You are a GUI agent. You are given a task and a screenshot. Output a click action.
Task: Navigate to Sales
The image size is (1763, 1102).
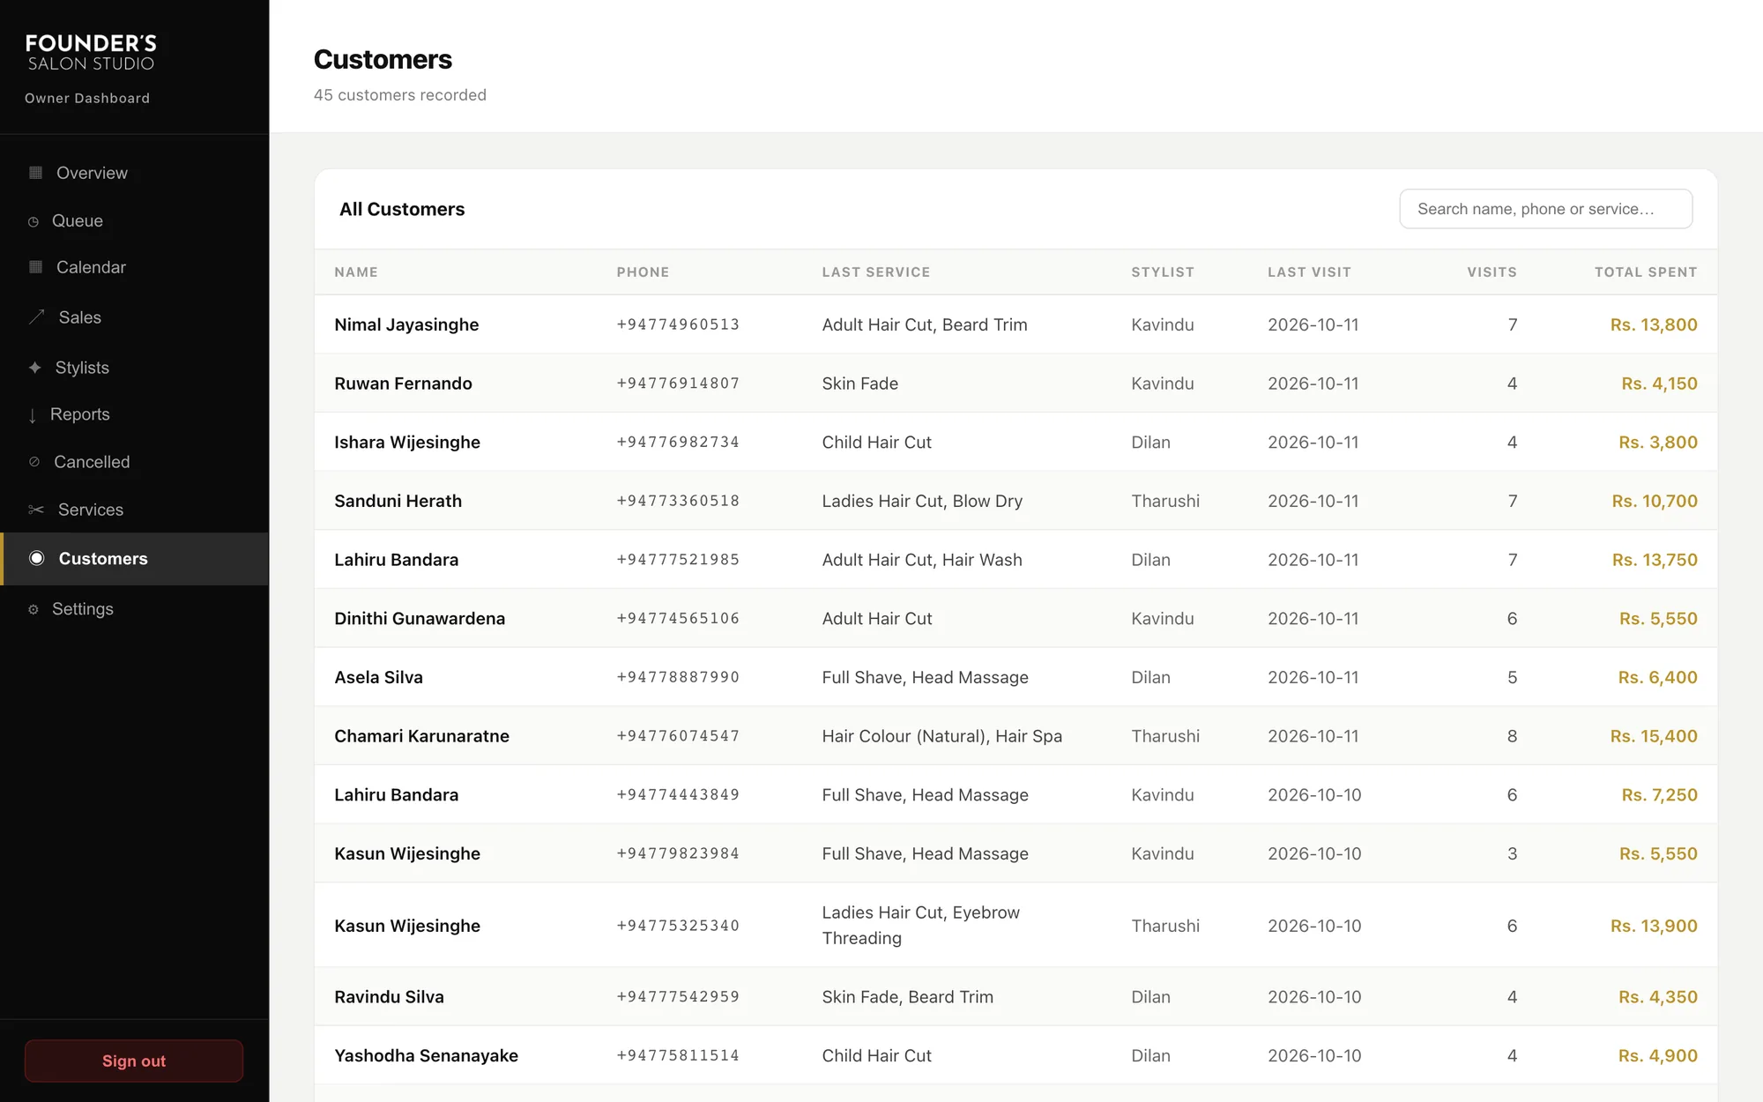coord(134,317)
